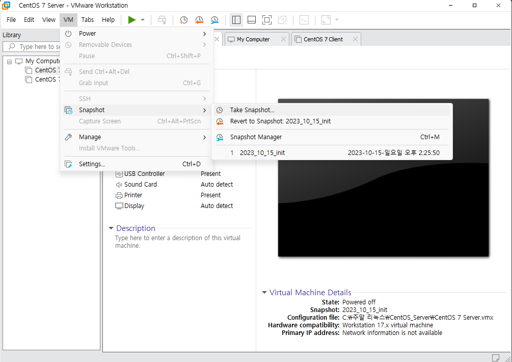Click Configuration file path text
This screenshot has height=362, width=512.
(418, 318)
